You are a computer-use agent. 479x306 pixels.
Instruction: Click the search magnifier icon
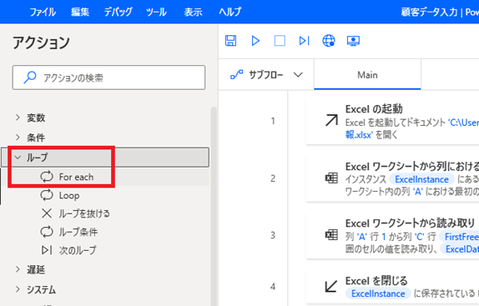30,78
